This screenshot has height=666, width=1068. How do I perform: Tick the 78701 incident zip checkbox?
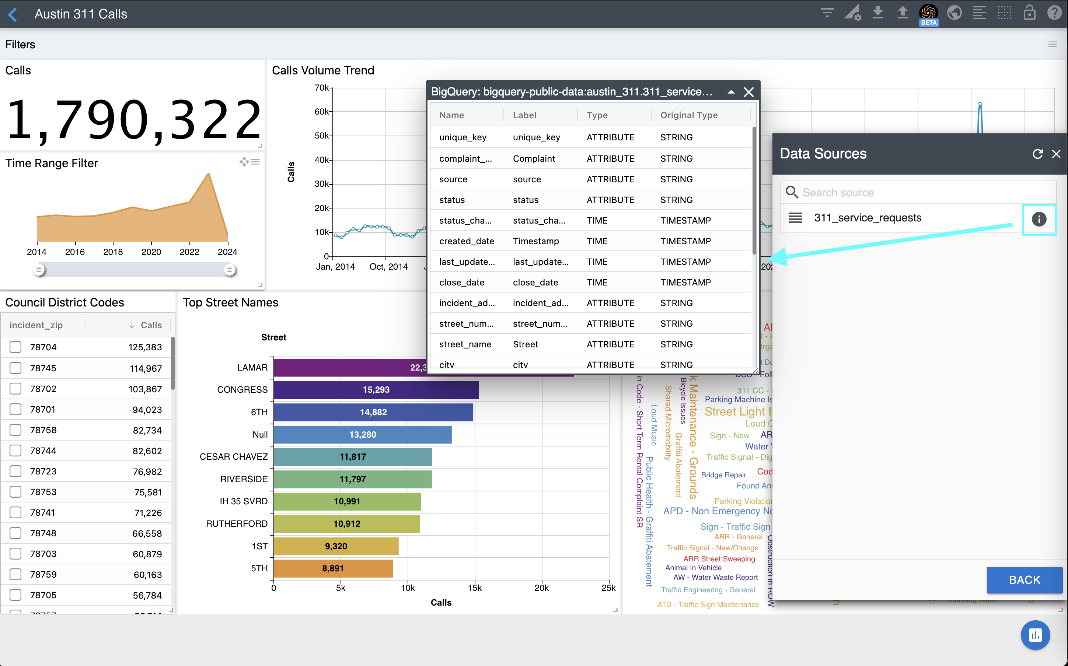[16, 409]
